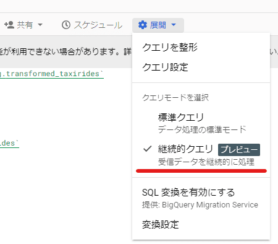Click the プレビュー badge

point(239,150)
